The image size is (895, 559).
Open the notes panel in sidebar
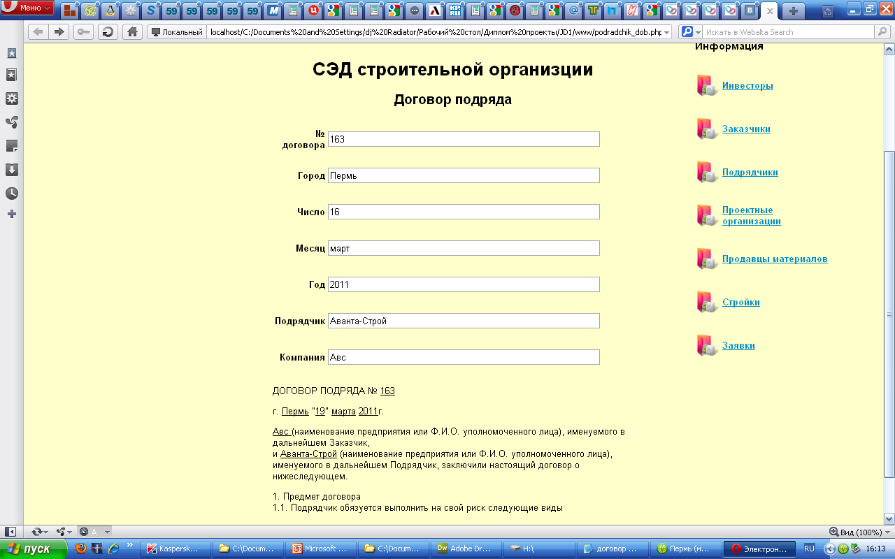tap(11, 146)
